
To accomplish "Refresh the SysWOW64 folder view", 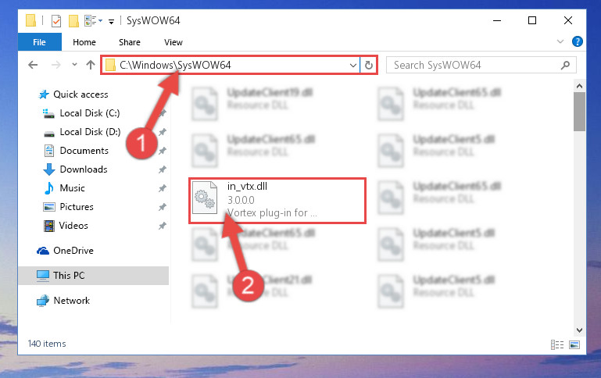I will click(369, 65).
